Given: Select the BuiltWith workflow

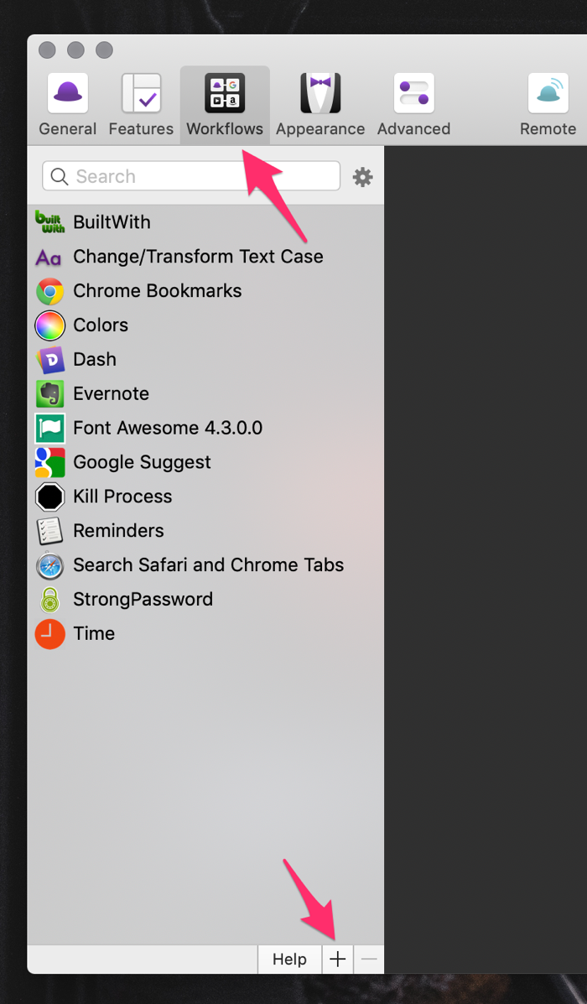Looking at the screenshot, I should tap(205, 222).
